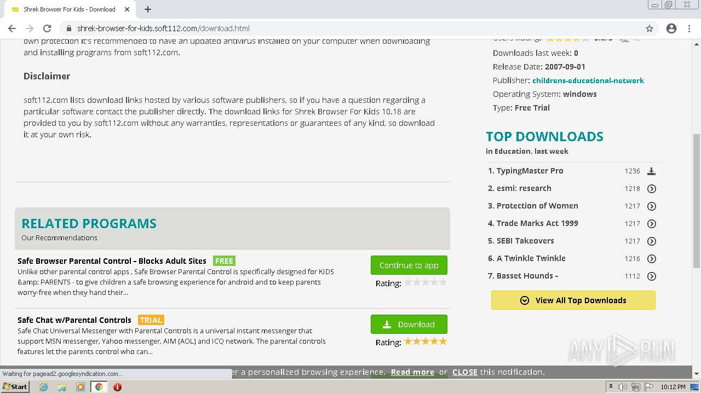Open the file explorer from the taskbar

pyautogui.click(x=62, y=387)
